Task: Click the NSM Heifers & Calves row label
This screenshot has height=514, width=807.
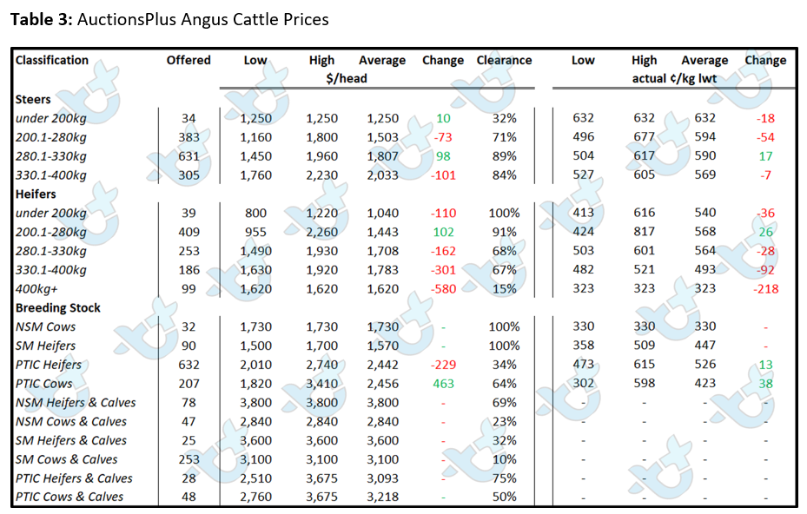Action: coord(76,402)
